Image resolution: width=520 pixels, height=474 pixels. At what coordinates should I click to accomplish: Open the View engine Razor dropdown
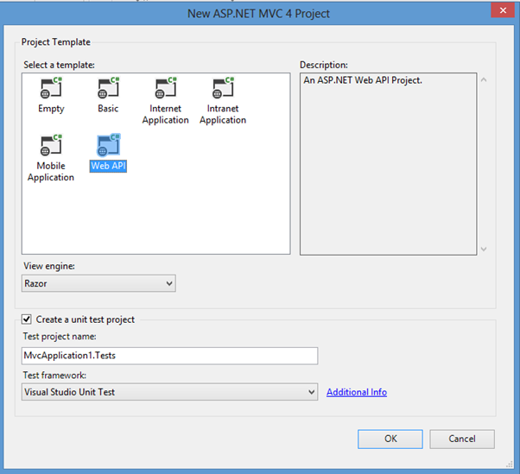(x=98, y=283)
